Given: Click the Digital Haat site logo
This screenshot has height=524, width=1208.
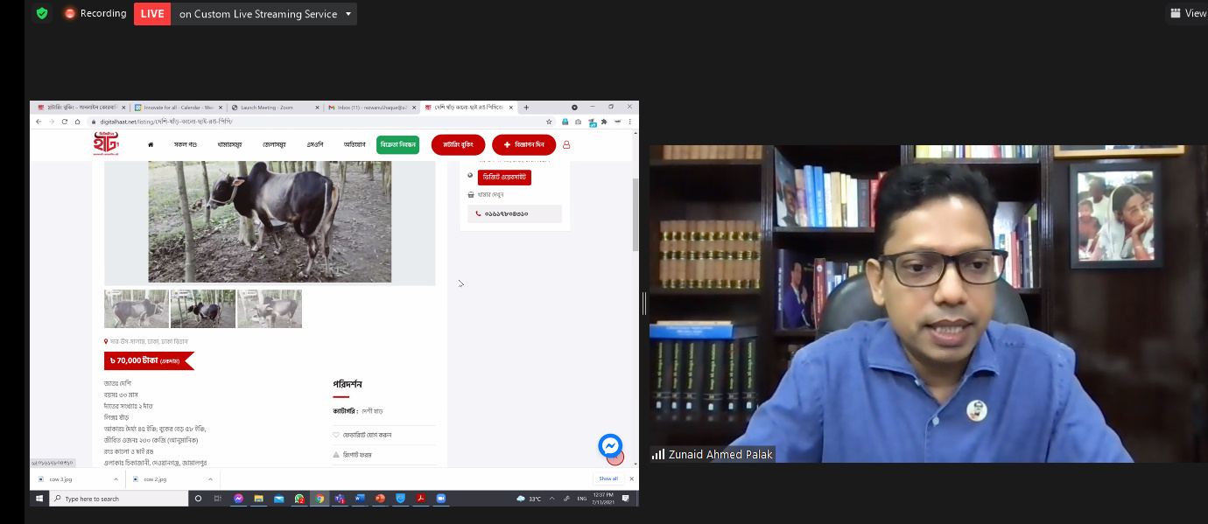Looking at the screenshot, I should click(106, 144).
